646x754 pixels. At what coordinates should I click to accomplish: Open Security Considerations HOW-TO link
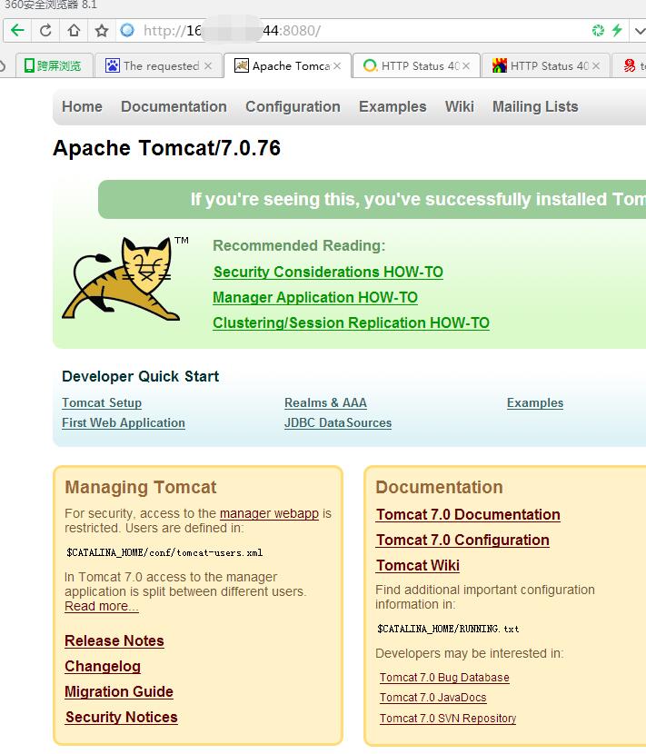click(328, 273)
